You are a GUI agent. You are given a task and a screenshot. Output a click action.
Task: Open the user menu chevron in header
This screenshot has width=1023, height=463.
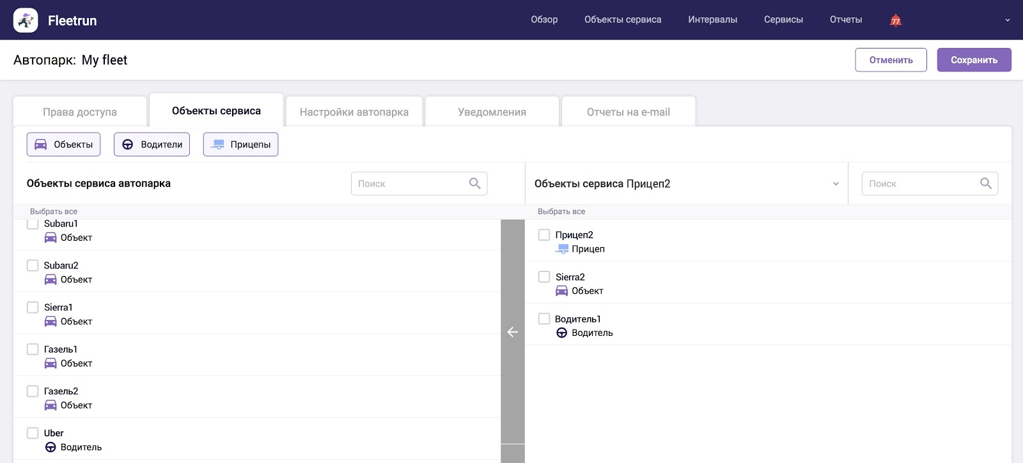(1007, 20)
